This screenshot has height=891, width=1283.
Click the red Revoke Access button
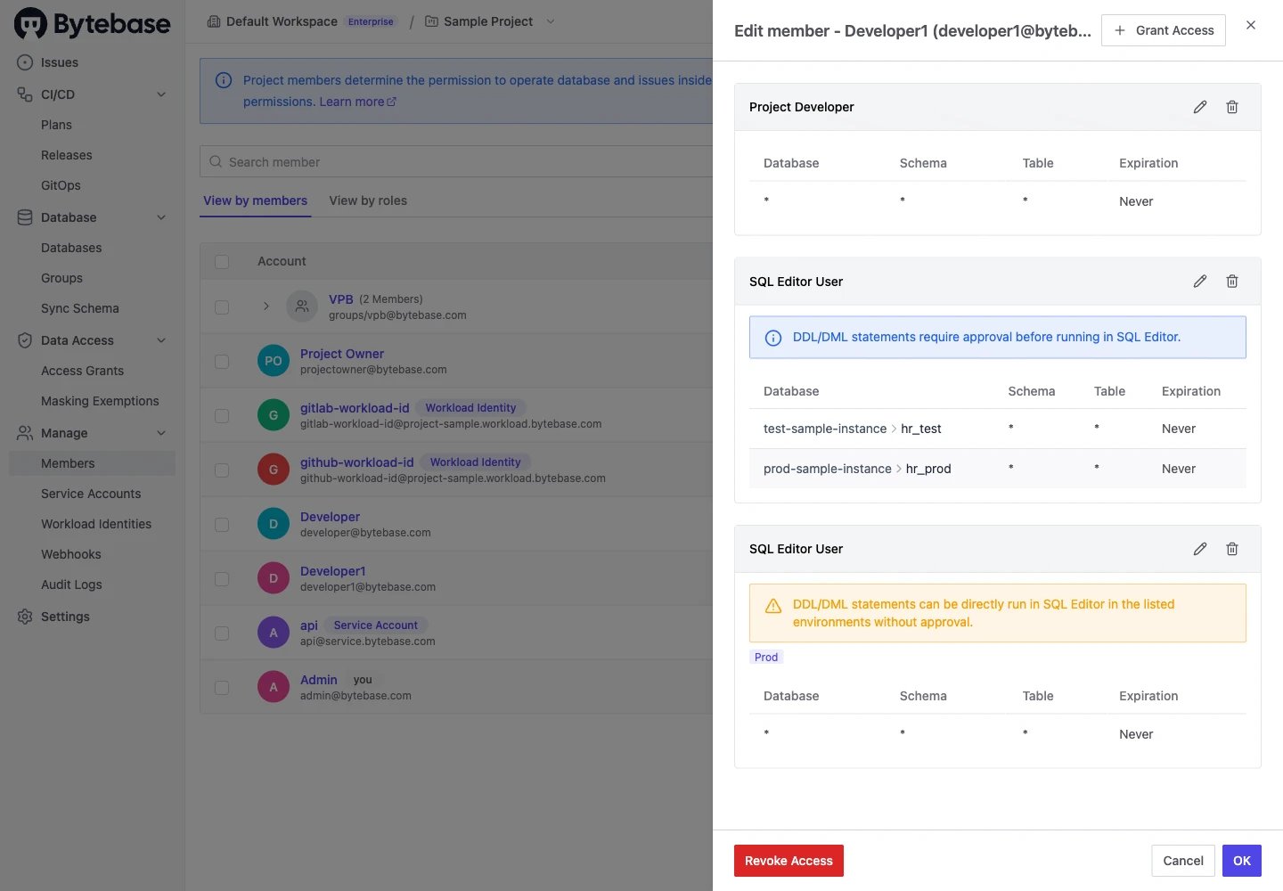789,861
